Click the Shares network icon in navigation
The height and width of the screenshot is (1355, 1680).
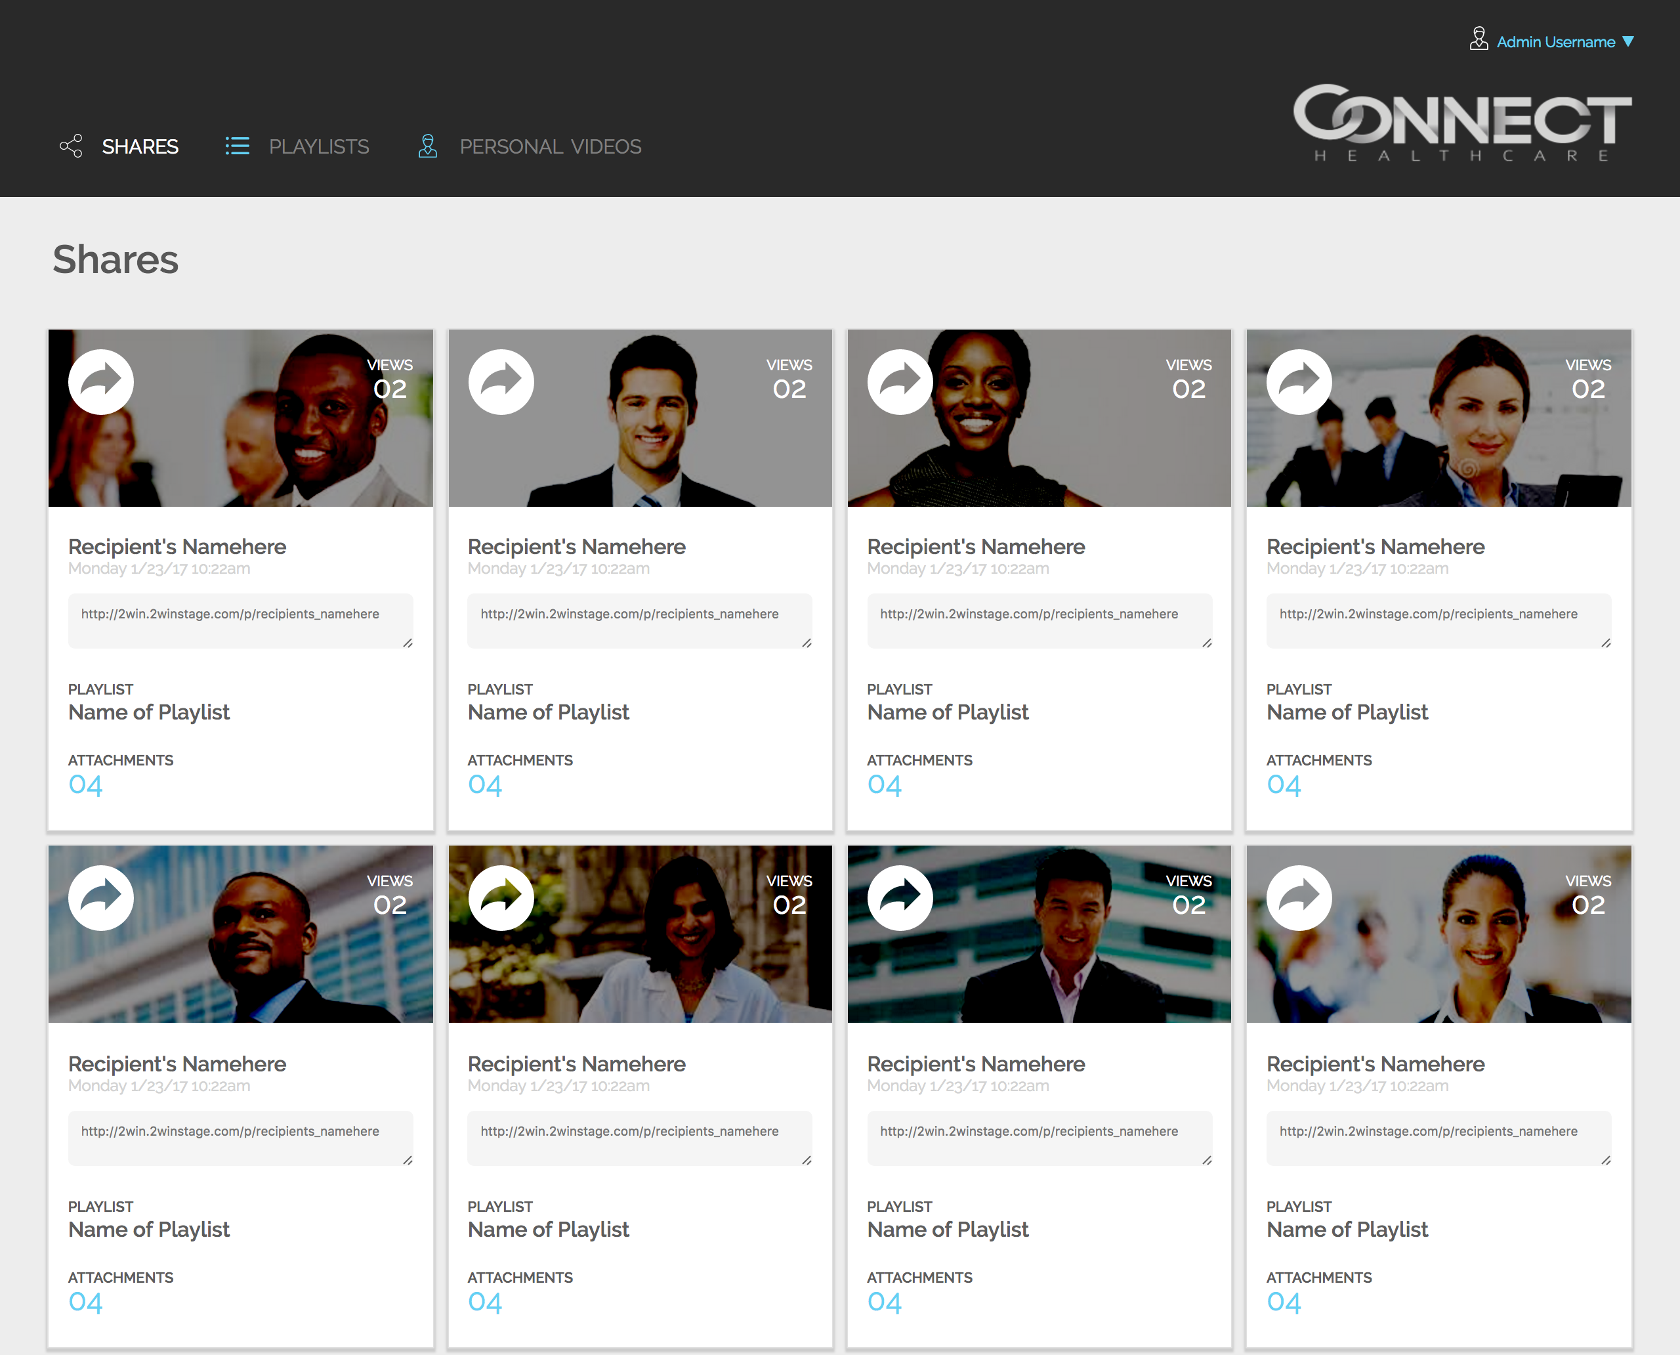coord(71,146)
